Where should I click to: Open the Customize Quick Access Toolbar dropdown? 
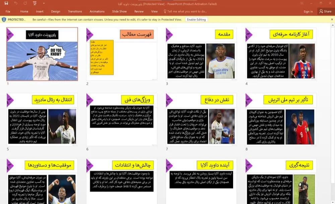[x=44, y=3]
